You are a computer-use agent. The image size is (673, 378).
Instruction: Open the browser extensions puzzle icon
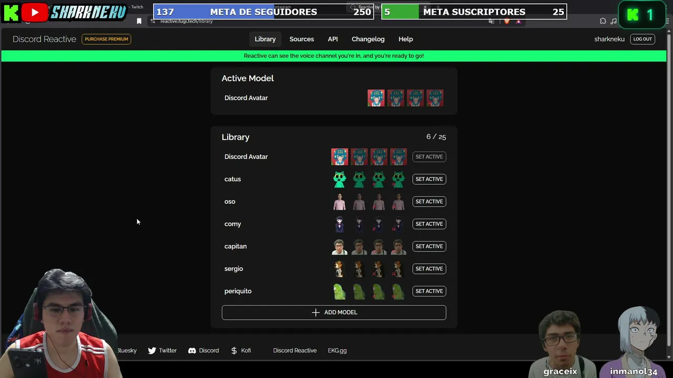pyautogui.click(x=603, y=21)
